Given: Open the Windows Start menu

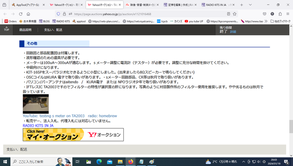Looking at the screenshot, I should [5, 162].
